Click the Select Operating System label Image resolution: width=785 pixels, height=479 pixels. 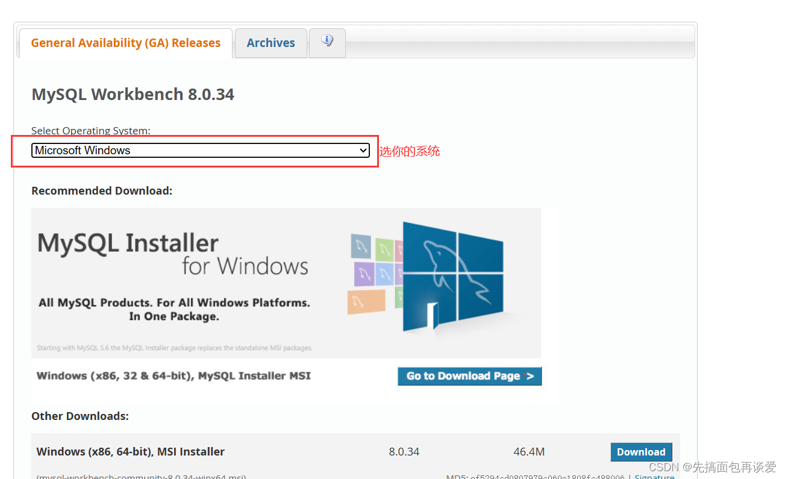91,131
